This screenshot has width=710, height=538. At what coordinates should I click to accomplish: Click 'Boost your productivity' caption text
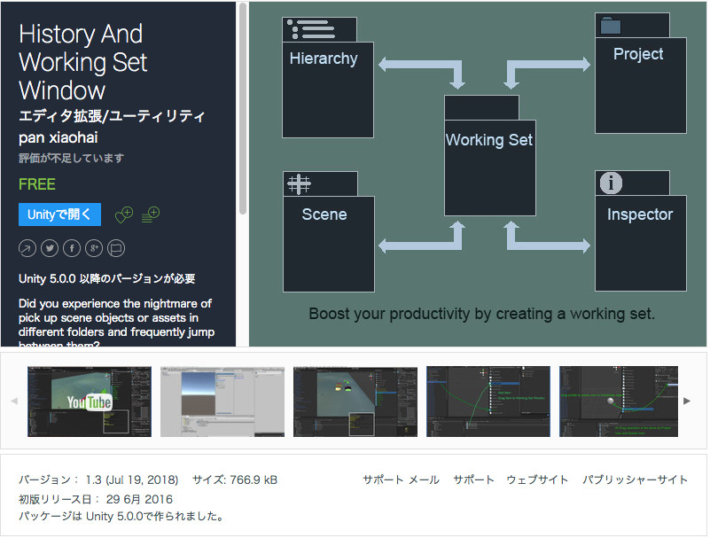482,314
